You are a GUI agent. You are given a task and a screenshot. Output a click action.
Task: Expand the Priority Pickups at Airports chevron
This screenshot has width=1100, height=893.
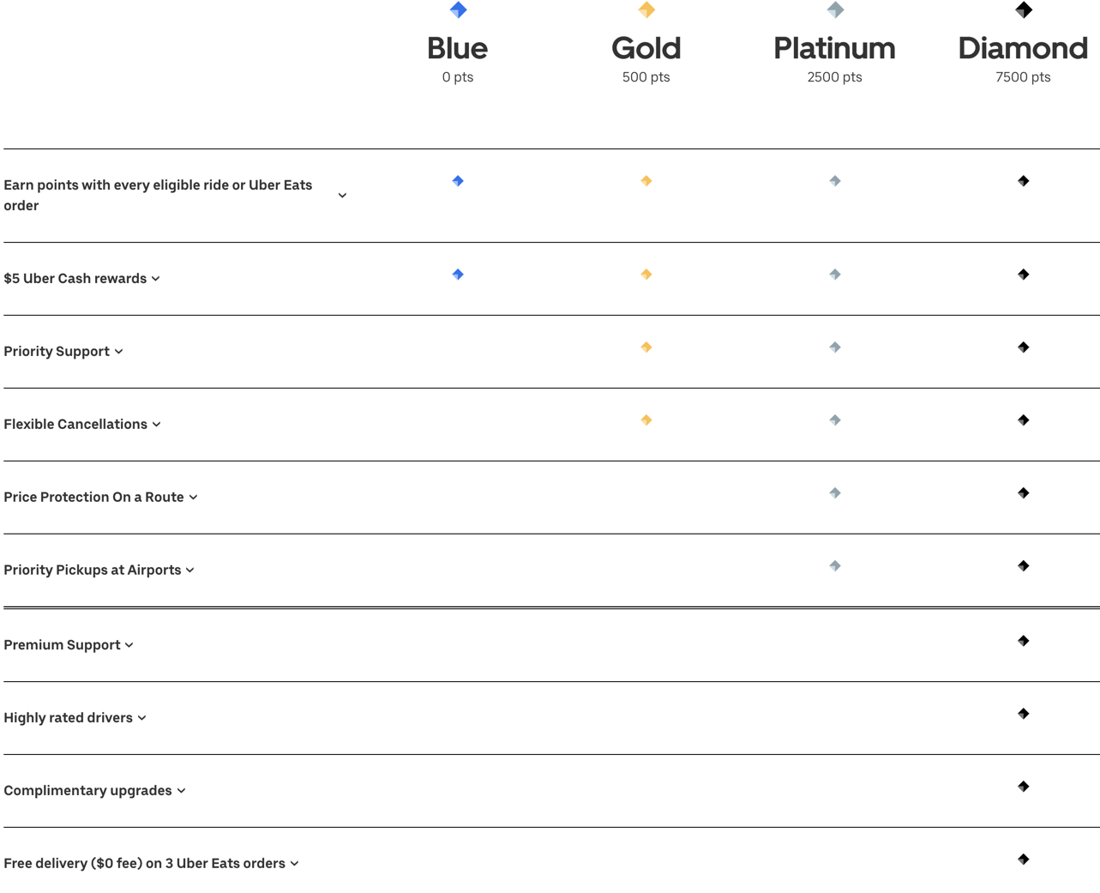pos(190,570)
